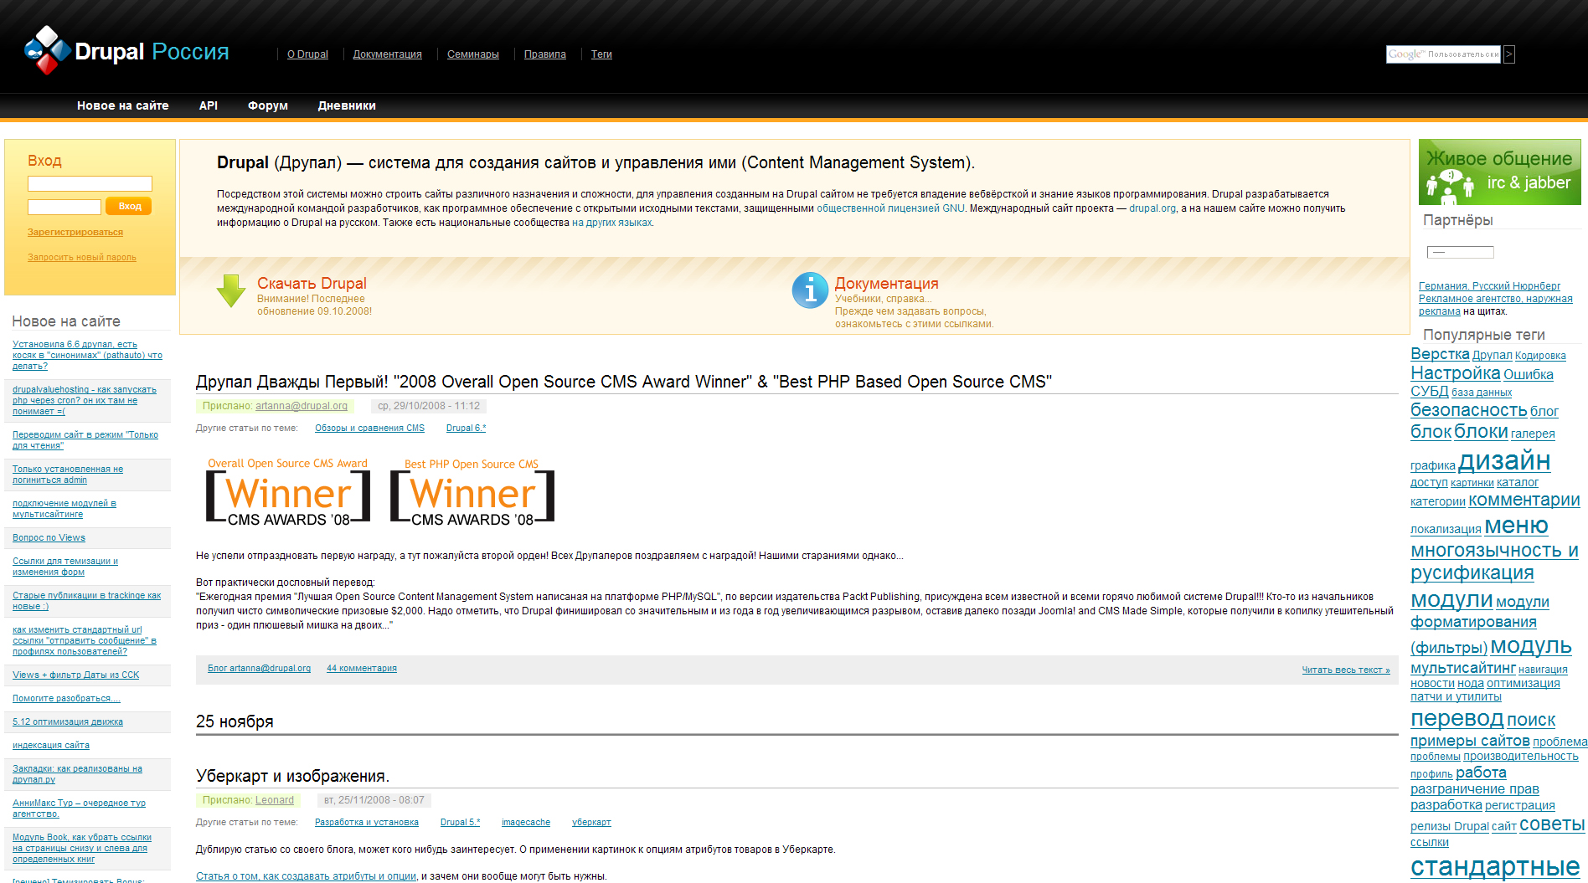Select the дизайн tag
Viewport: 1588px width, 883px height.
1504,460
